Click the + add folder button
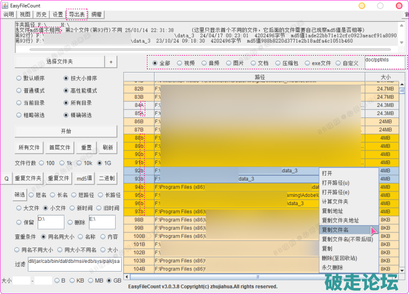409x294 pixels. [111, 62]
